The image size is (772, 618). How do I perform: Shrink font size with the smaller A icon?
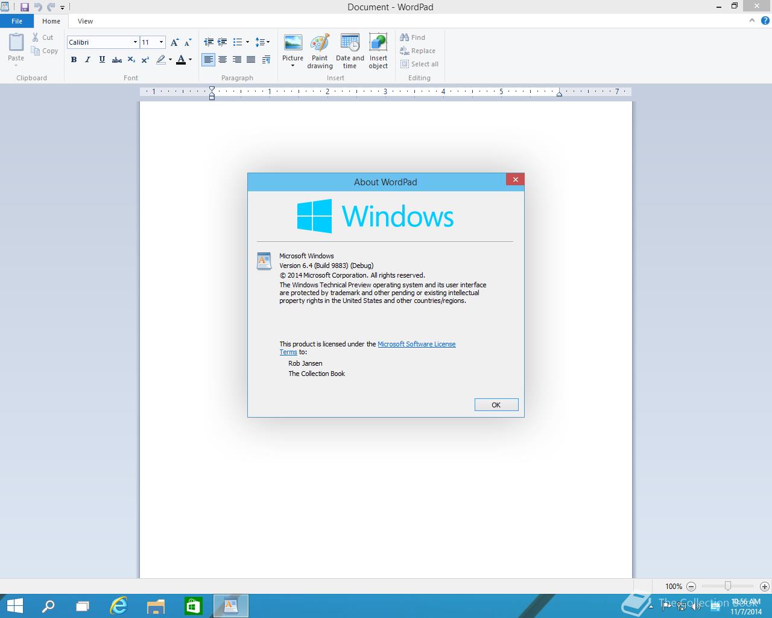[188, 42]
